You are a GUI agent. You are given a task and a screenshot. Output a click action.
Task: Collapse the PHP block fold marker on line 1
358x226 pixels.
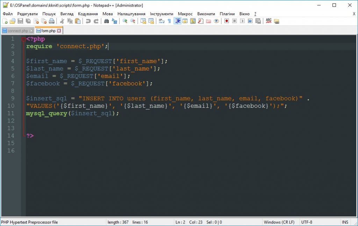pyautogui.click(x=23, y=39)
